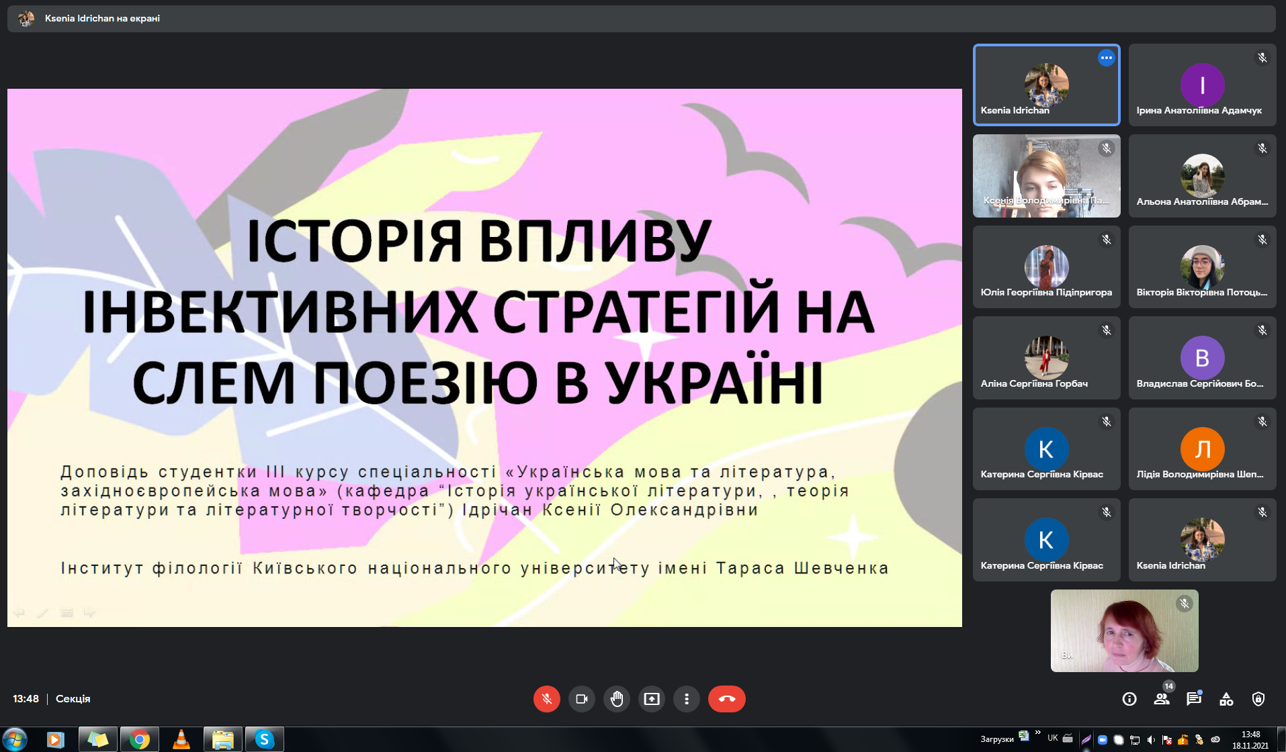Expand hidden icons in the system tray
The width and height of the screenshot is (1286, 752).
point(1038,733)
